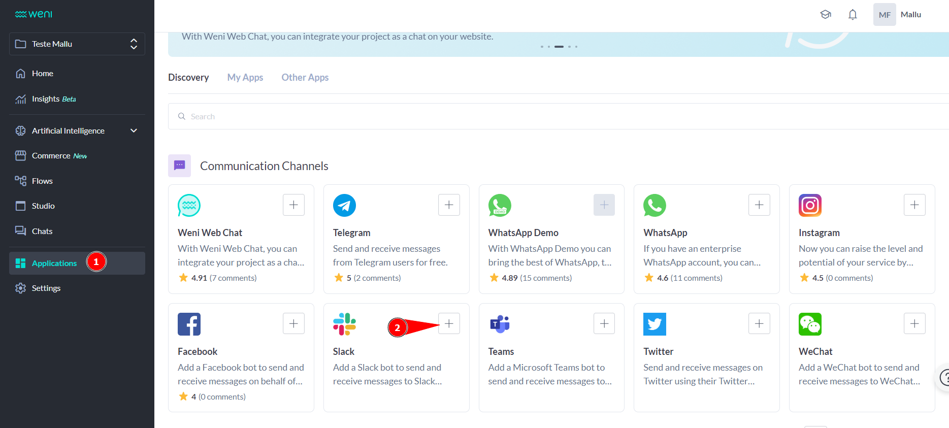This screenshot has width=949, height=428.
Task: Click the Facebook logo icon
Action: tap(189, 324)
